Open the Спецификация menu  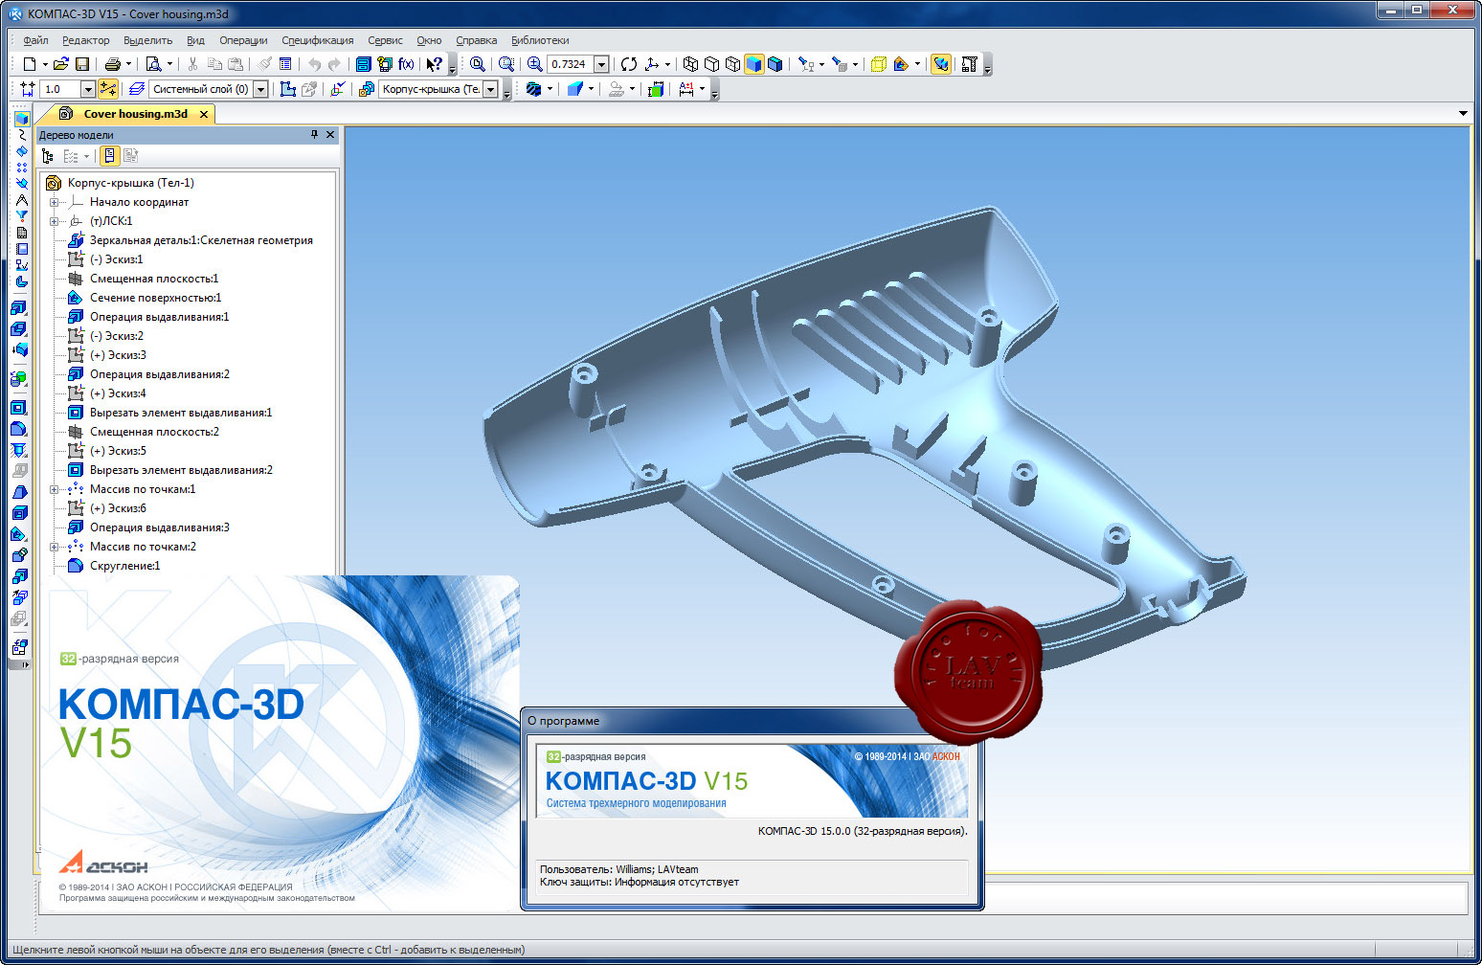tap(318, 40)
